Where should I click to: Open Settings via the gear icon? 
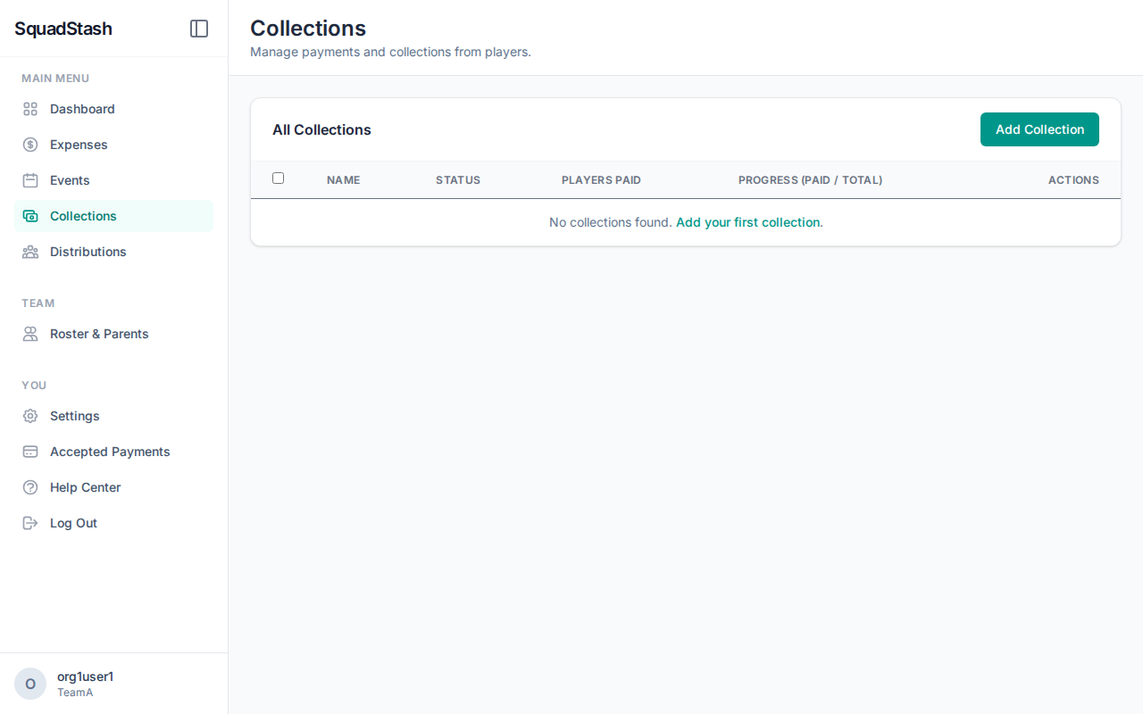pyautogui.click(x=29, y=416)
